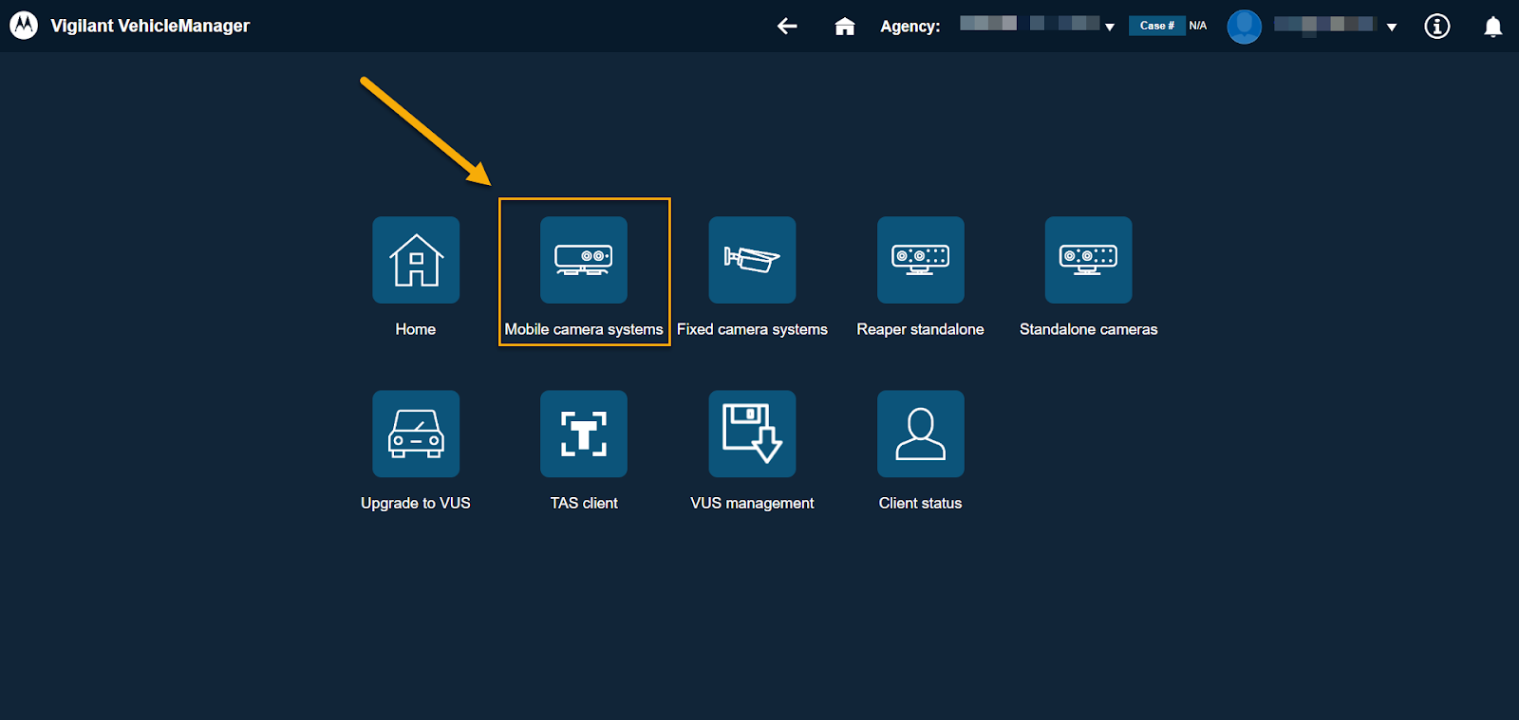
Task: Expand the Agency dropdown arrow
Action: (1110, 28)
